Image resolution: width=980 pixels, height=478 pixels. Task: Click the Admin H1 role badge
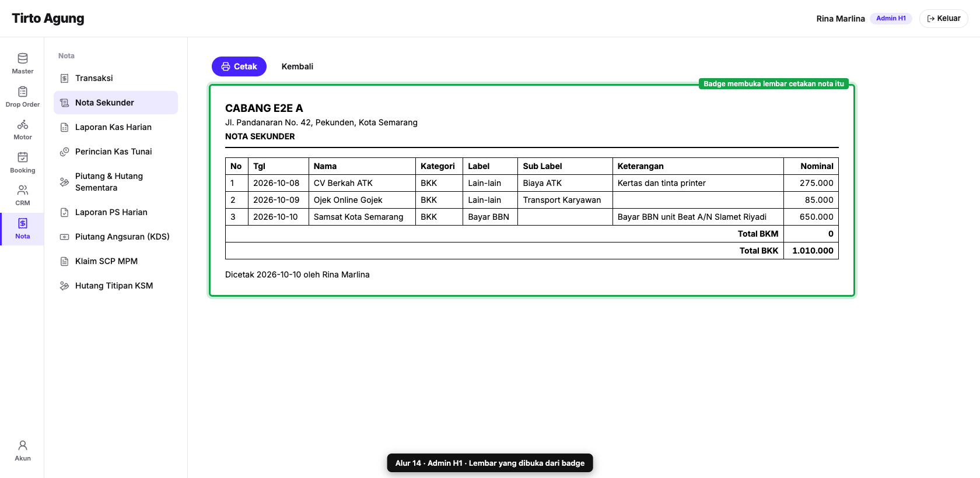point(891,19)
